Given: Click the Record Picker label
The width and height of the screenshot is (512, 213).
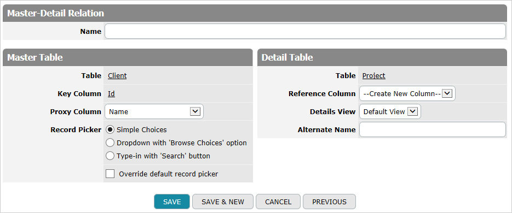Looking at the screenshot, I should (x=76, y=129).
